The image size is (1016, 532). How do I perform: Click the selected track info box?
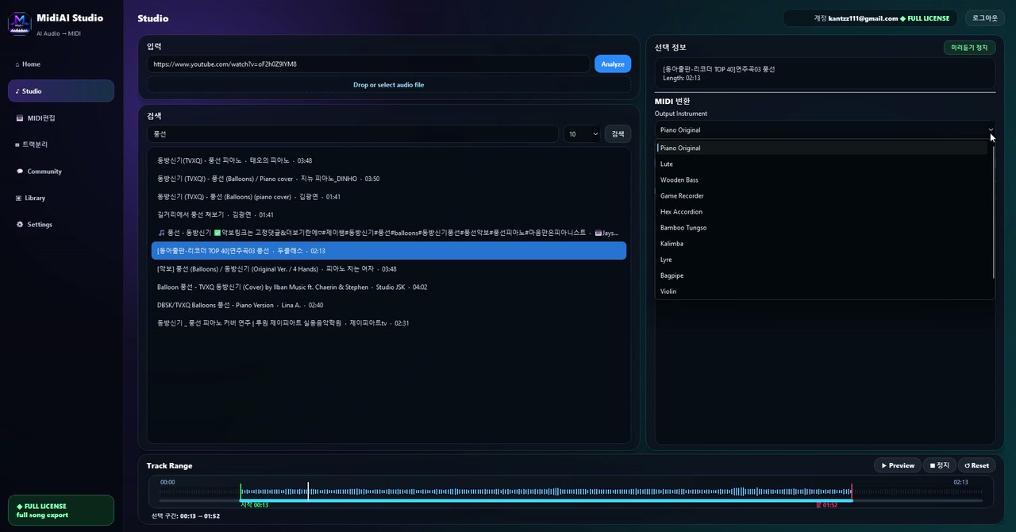click(x=825, y=73)
